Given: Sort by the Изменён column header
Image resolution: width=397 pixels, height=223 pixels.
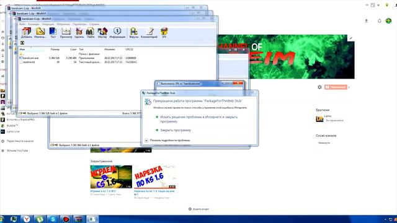Looking at the screenshot, I should [x=109, y=50].
